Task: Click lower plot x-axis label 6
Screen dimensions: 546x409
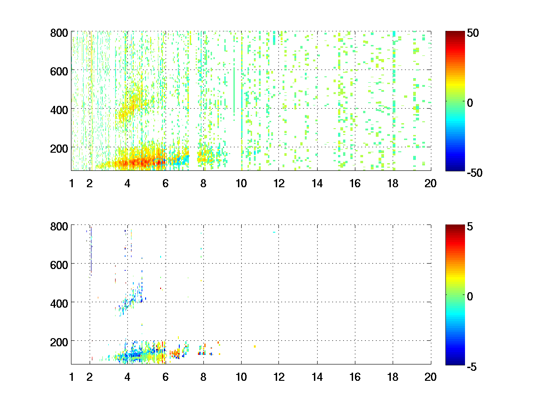Action: pyautogui.click(x=166, y=377)
